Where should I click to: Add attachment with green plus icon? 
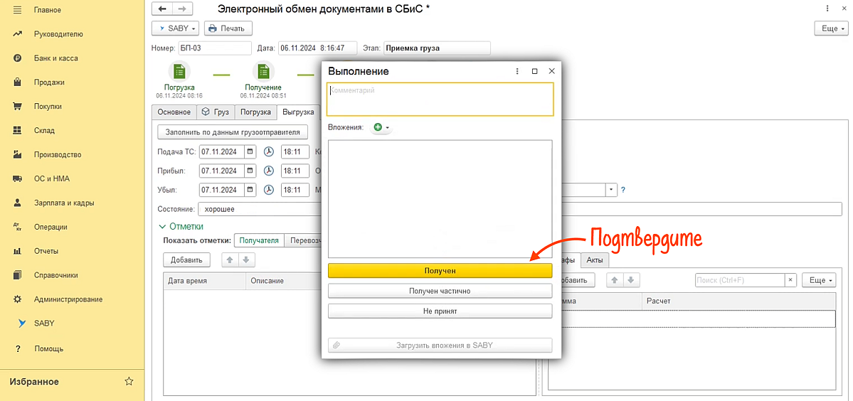click(378, 127)
